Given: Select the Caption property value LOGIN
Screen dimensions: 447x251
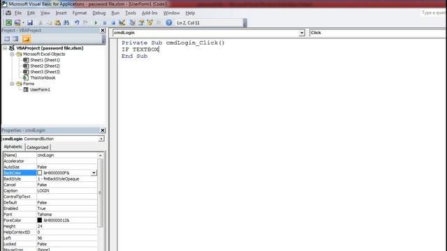Looking at the screenshot, I should (67, 190).
